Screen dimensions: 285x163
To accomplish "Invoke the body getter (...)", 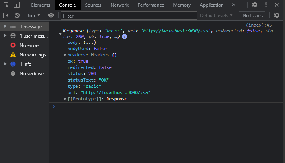I will coord(90,43).
